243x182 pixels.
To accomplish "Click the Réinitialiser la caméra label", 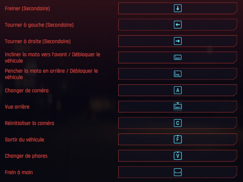I will tap(29, 123).
